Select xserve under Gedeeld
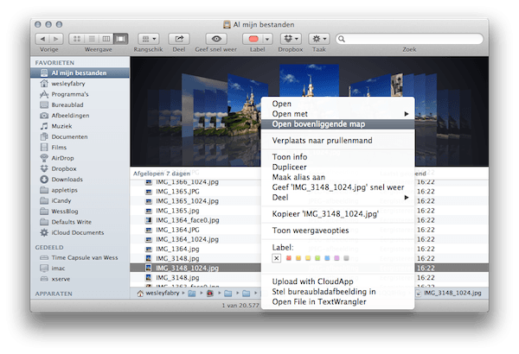 pyautogui.click(x=80, y=279)
